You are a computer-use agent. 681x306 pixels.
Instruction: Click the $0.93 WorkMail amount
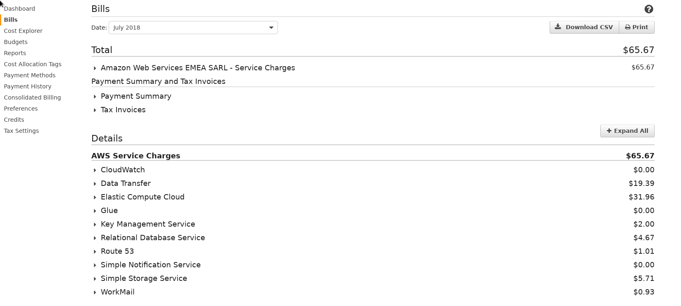[x=644, y=292]
